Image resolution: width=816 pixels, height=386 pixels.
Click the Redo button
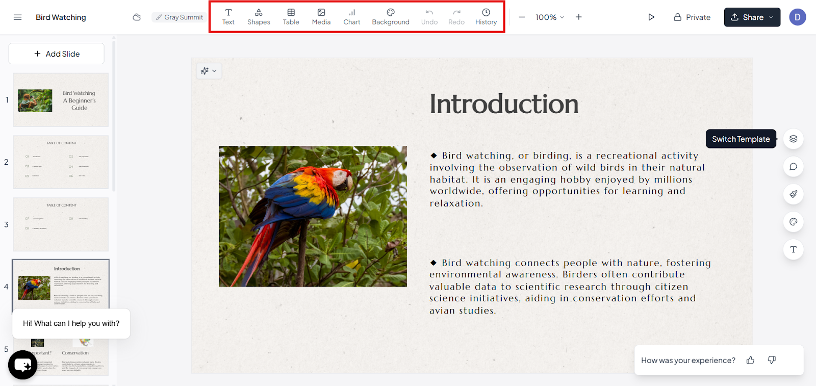pos(456,17)
